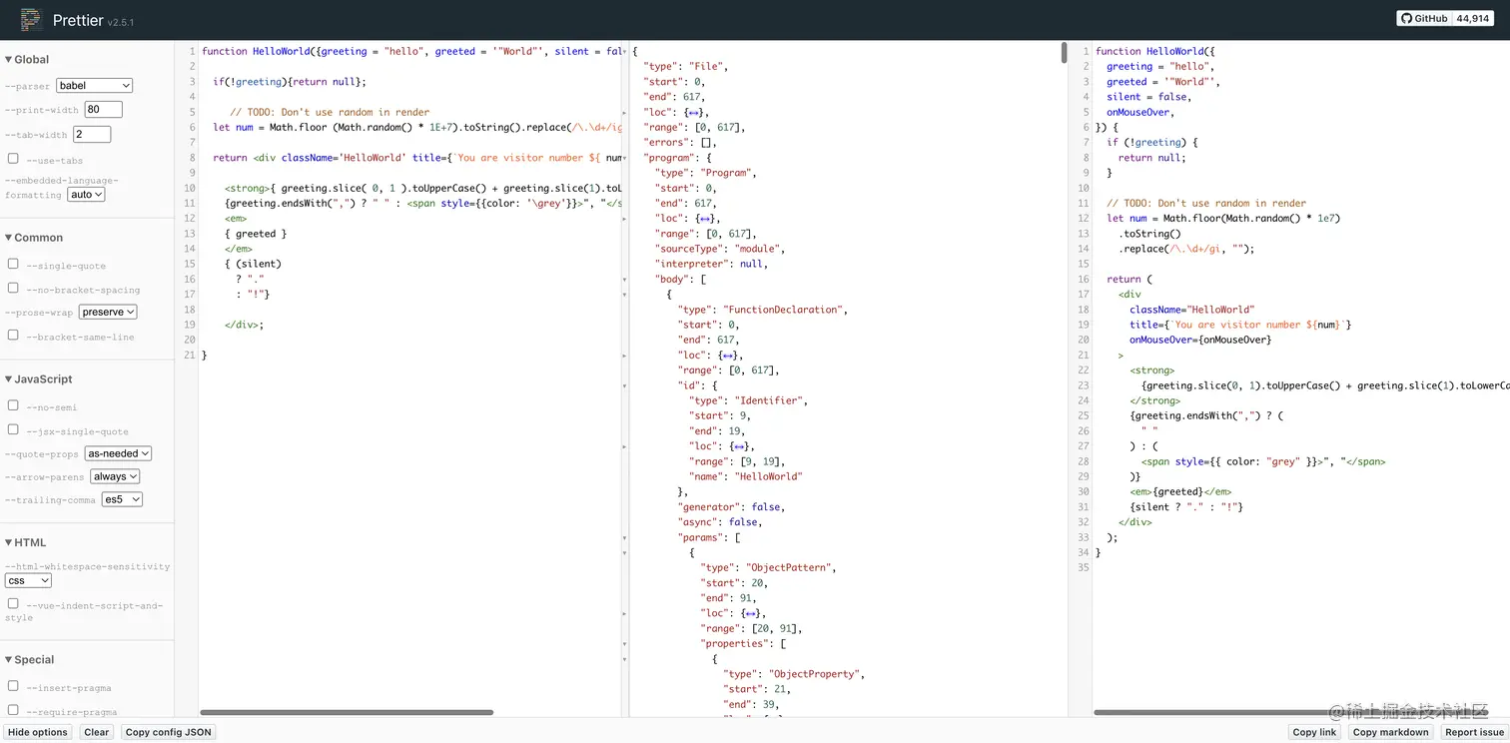Click the Report issue button

tap(1474, 732)
